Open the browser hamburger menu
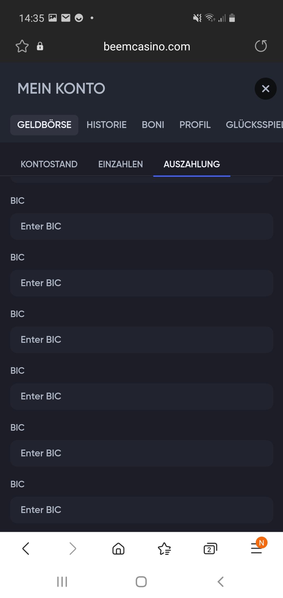283x598 pixels. pos(257,548)
